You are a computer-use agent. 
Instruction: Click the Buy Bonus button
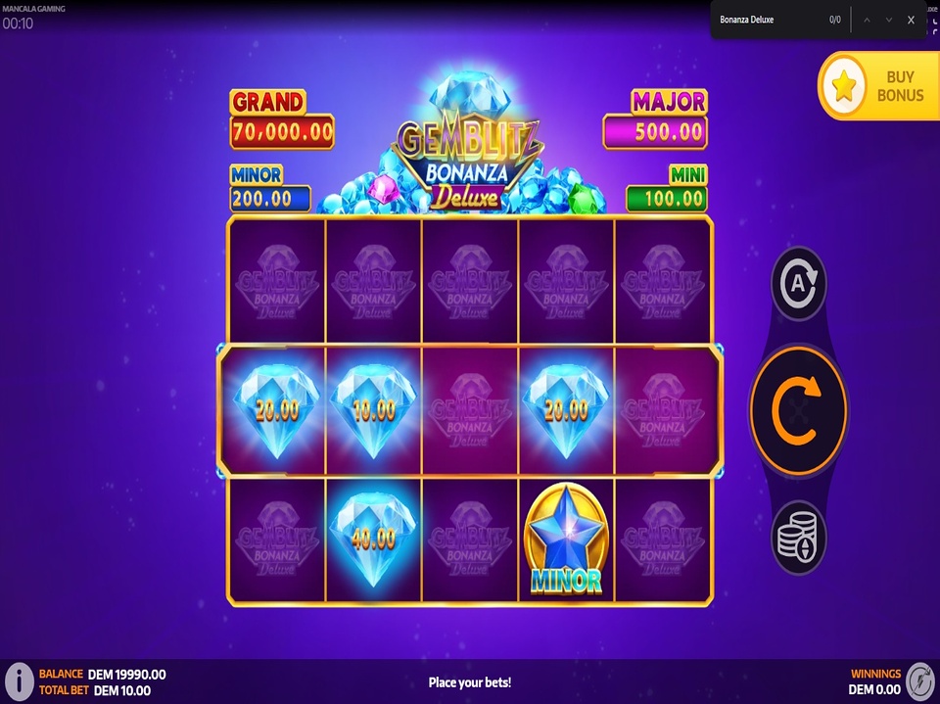tap(879, 86)
